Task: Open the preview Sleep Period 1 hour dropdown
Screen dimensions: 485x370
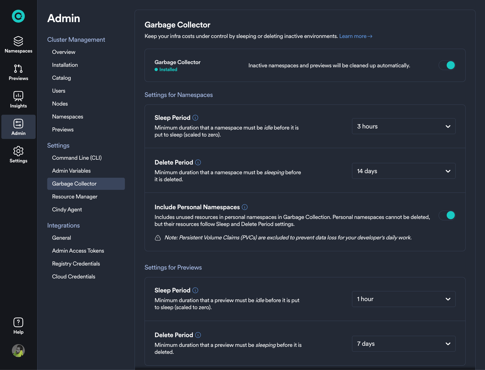Action: click(404, 299)
